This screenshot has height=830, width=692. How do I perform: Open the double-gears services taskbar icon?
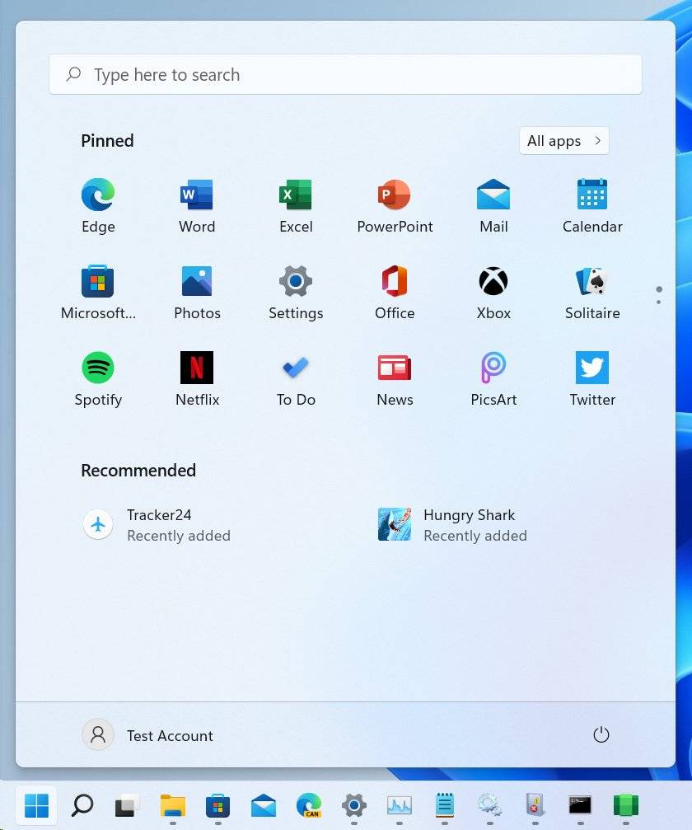(489, 805)
